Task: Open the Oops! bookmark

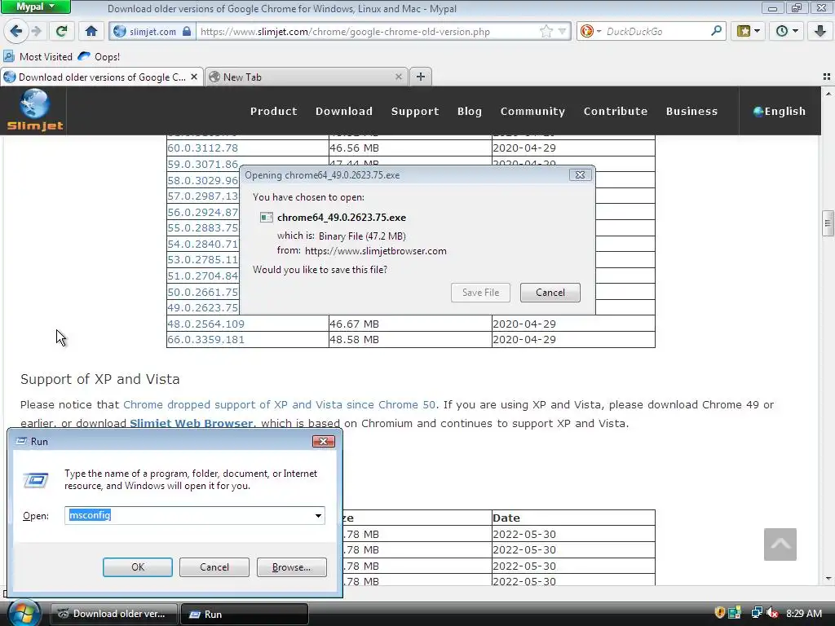Action: point(99,56)
